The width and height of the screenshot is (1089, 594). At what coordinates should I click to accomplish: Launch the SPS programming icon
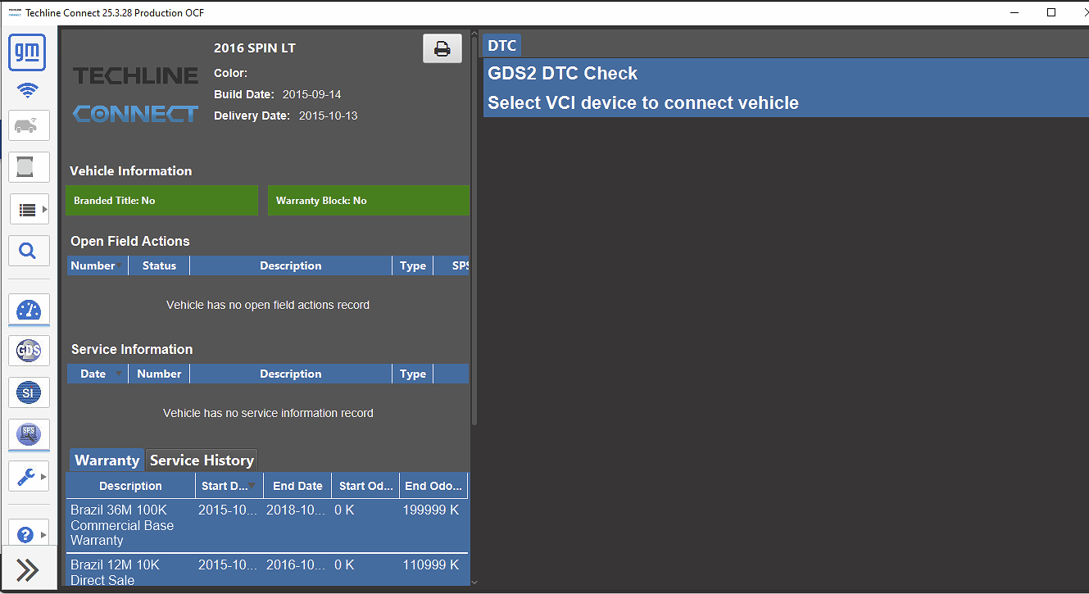click(x=29, y=434)
